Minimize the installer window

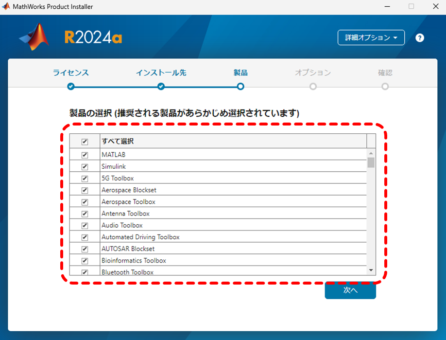point(387,6)
